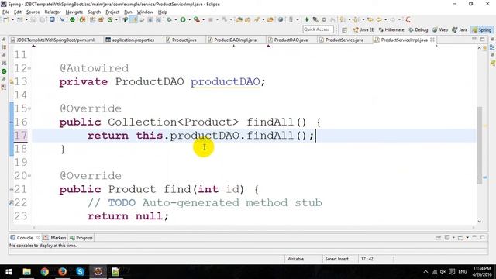Close the ProductServiceImpl.java tab
Screen dimensions: 496x279
pyautogui.click(x=432, y=40)
